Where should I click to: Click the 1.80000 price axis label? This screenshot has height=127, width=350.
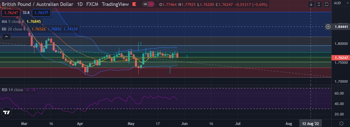[341, 44]
